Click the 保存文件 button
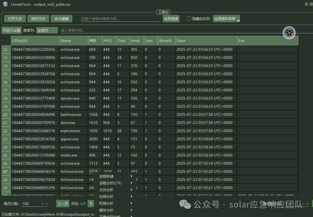 tap(38, 19)
